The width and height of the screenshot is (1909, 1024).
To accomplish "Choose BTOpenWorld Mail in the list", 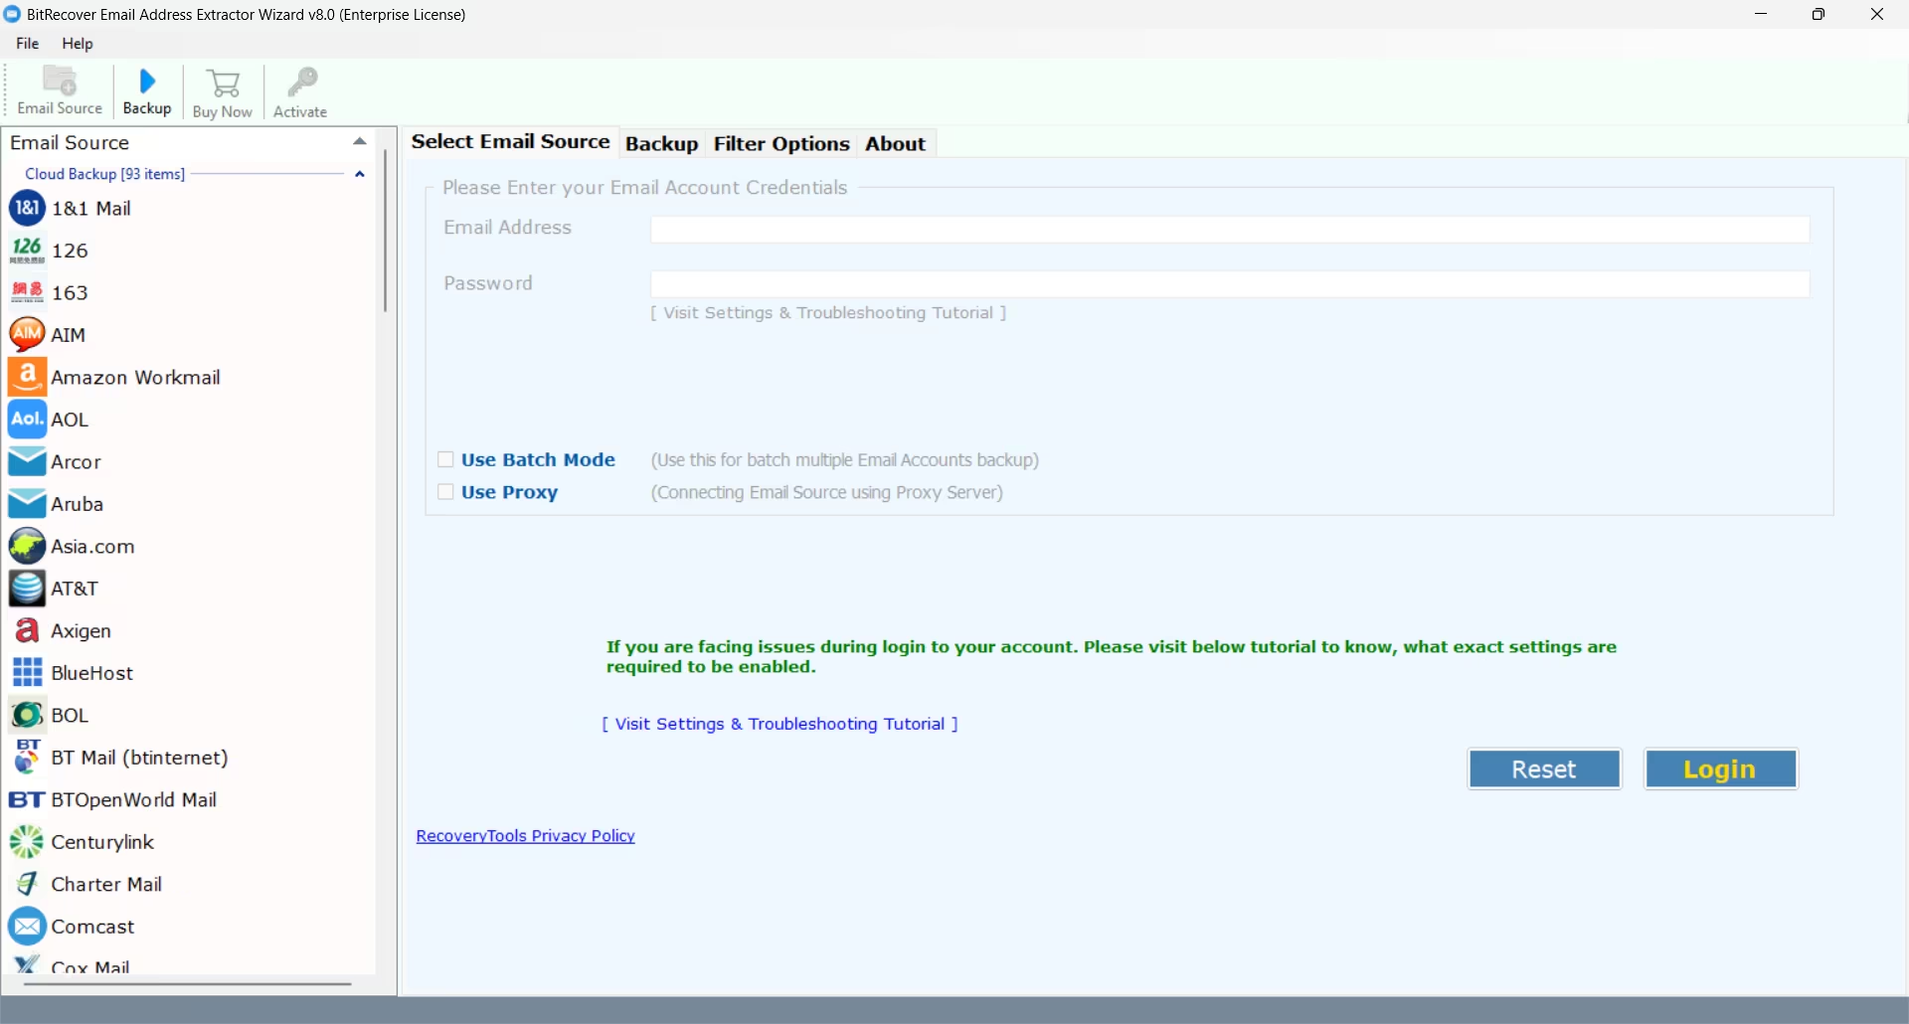I will click(x=133, y=800).
